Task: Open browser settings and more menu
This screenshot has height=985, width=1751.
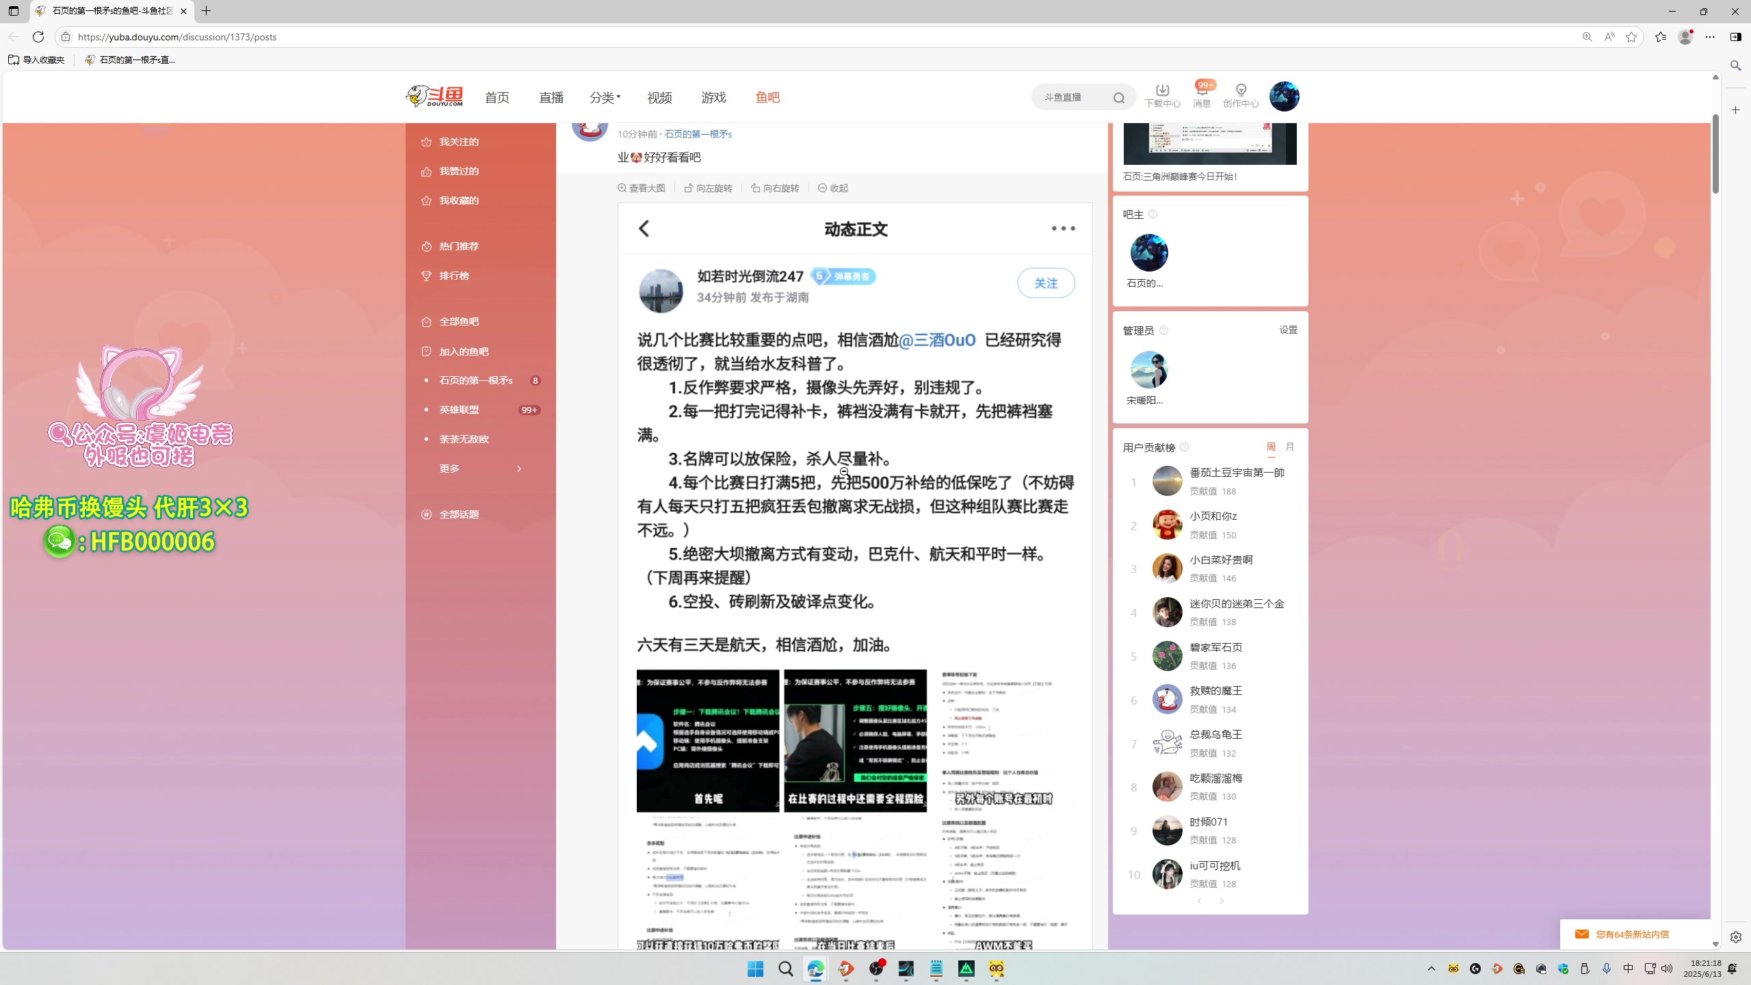Action: [x=1710, y=37]
